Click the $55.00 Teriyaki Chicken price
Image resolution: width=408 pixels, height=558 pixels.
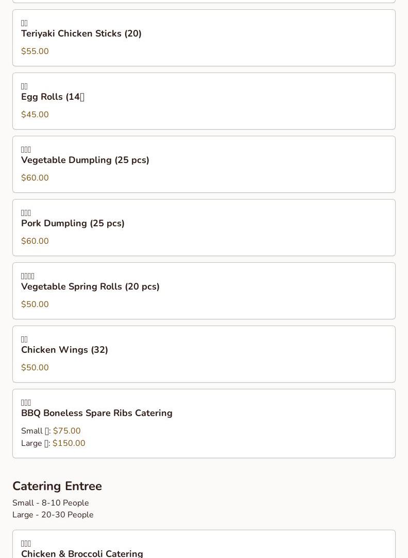(35, 51)
